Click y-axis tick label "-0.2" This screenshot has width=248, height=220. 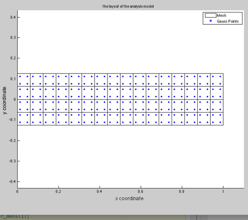click(12, 140)
